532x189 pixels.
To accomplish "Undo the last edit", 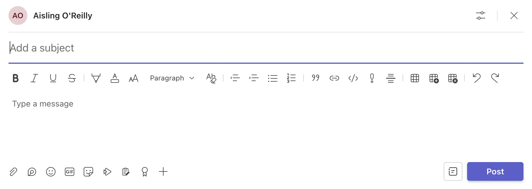I will point(477,78).
